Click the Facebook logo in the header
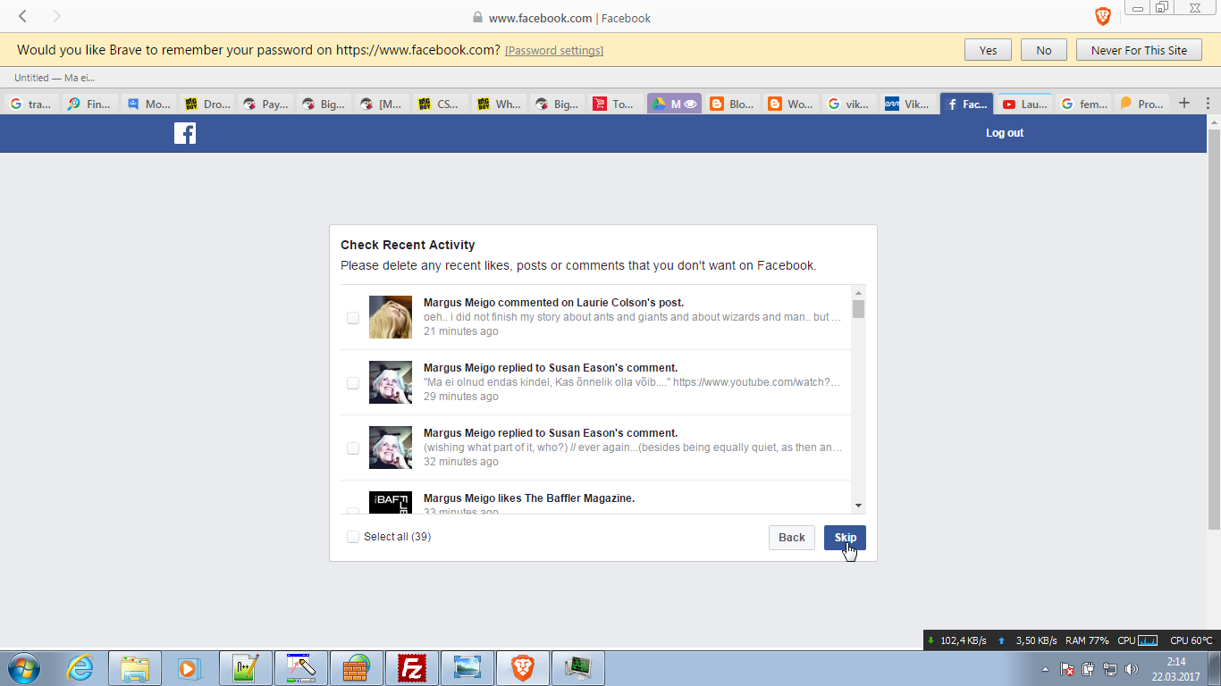This screenshot has height=686, width=1221. [185, 133]
